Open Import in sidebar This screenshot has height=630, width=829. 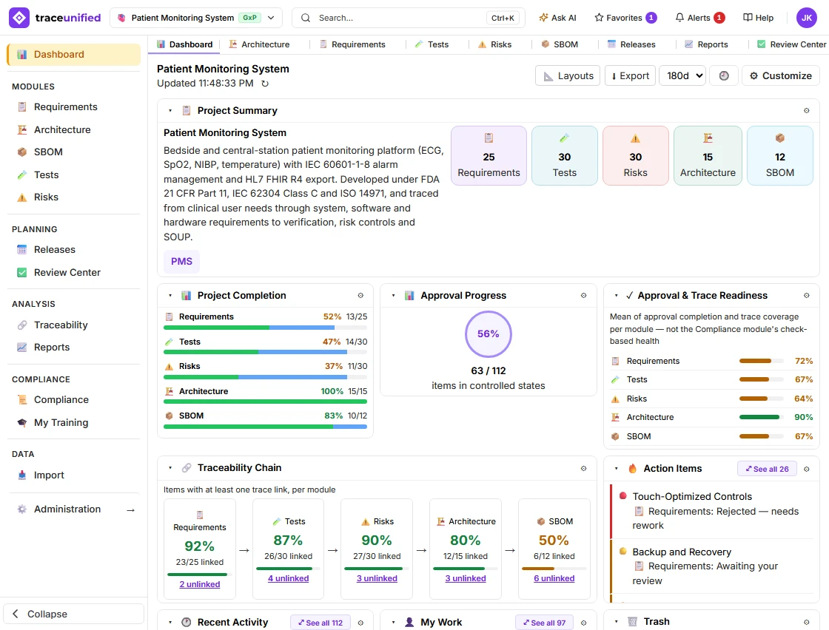pos(73,475)
